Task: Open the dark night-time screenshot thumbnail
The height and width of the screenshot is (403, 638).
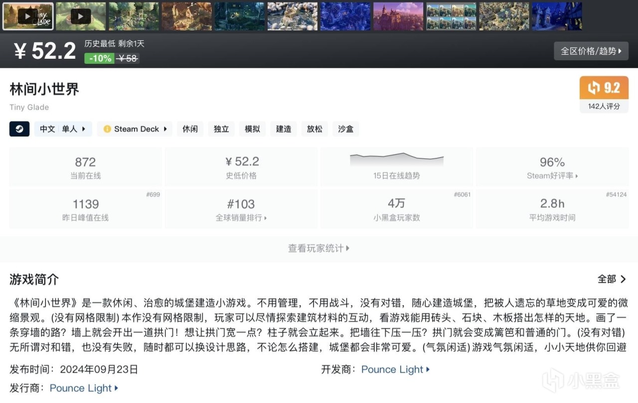Action: 240,16
